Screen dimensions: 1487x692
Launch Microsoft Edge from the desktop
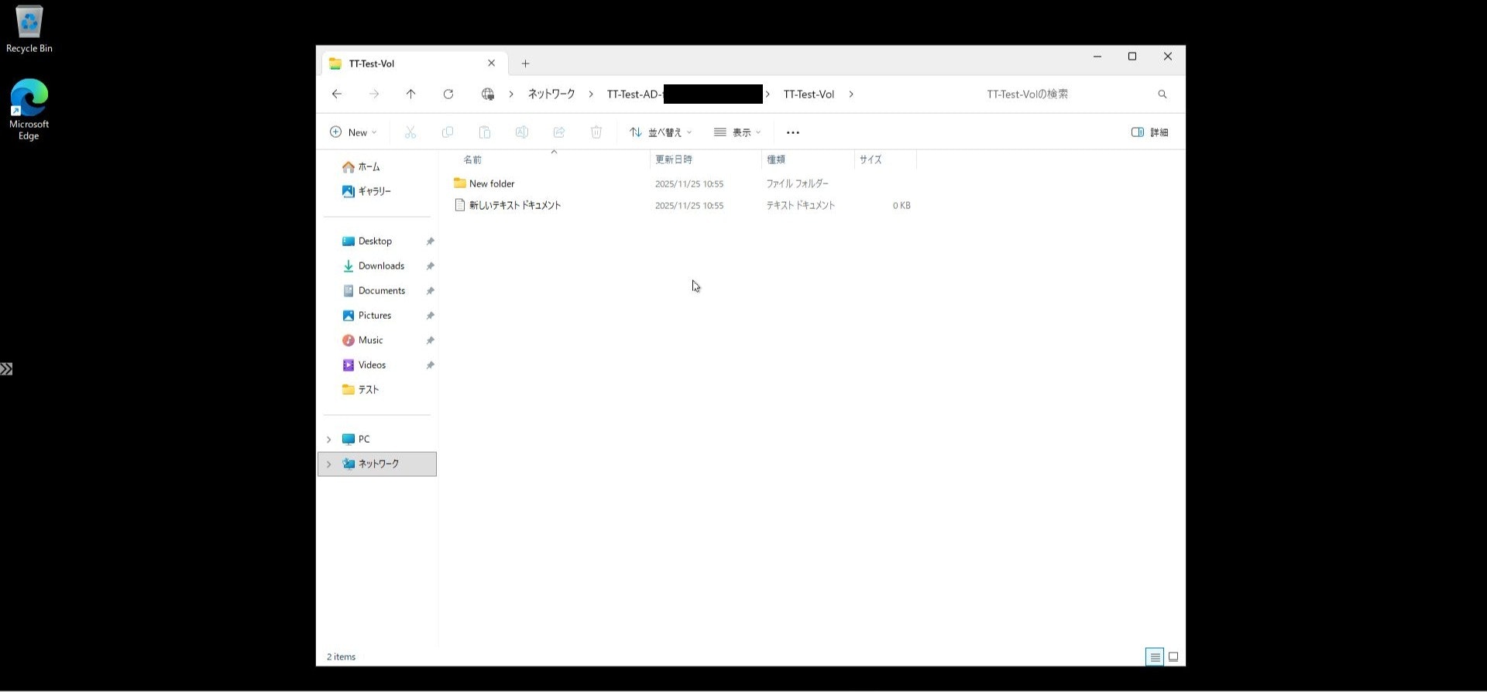[x=29, y=109]
